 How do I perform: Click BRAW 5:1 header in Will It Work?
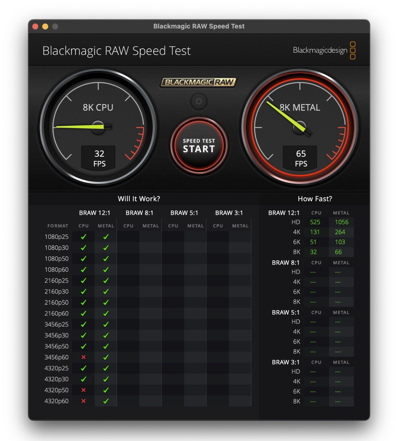point(184,213)
